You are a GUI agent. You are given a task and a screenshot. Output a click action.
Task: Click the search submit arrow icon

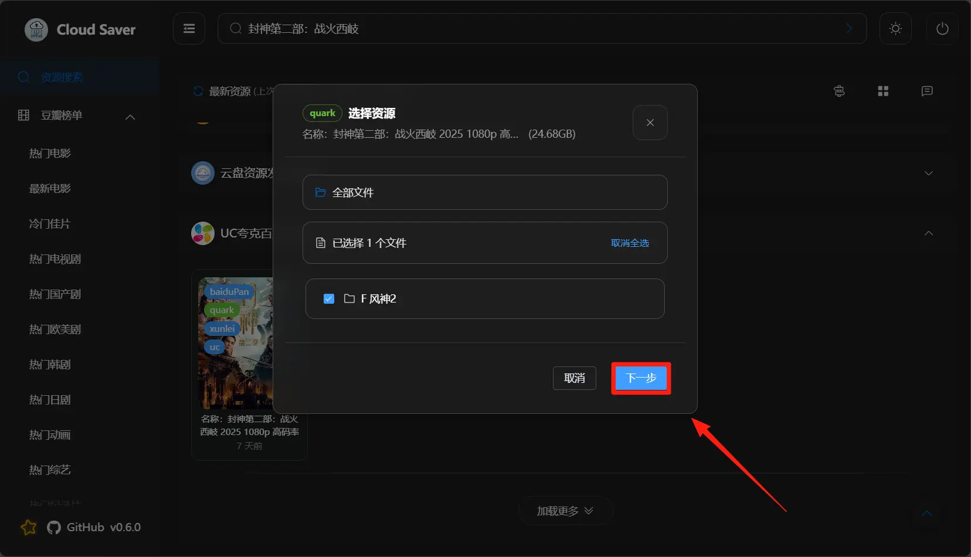[x=849, y=29]
